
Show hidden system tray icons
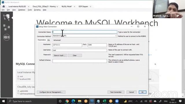[136, 101]
